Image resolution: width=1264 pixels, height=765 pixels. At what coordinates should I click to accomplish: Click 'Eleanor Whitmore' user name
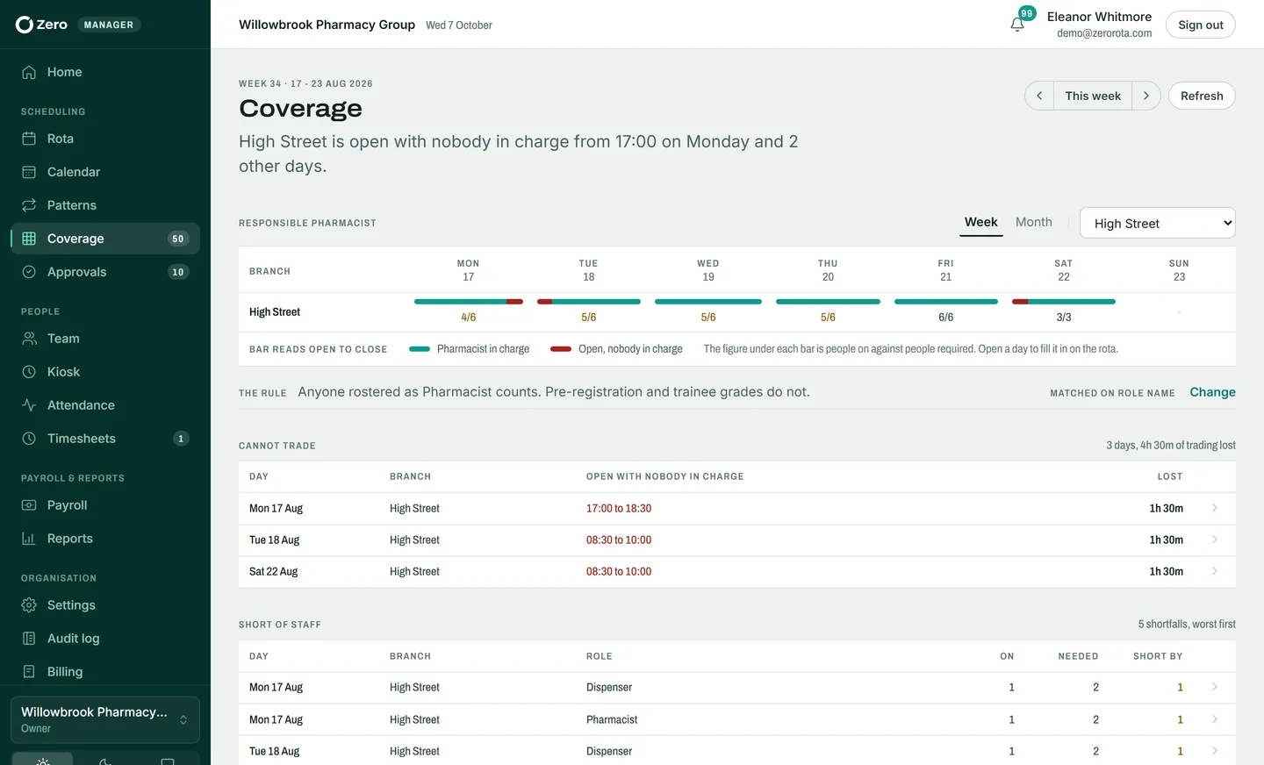pos(1099,17)
